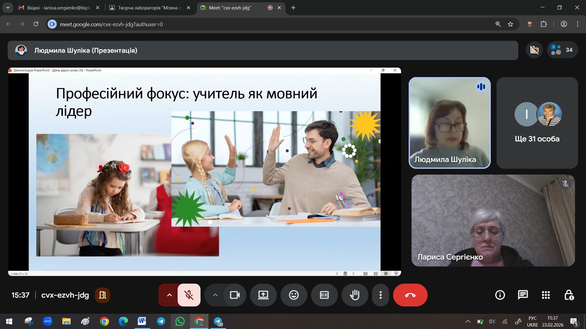Viewport: 586px width, 329px height.
Task: Open the activities grid icon
Action: [546, 295]
